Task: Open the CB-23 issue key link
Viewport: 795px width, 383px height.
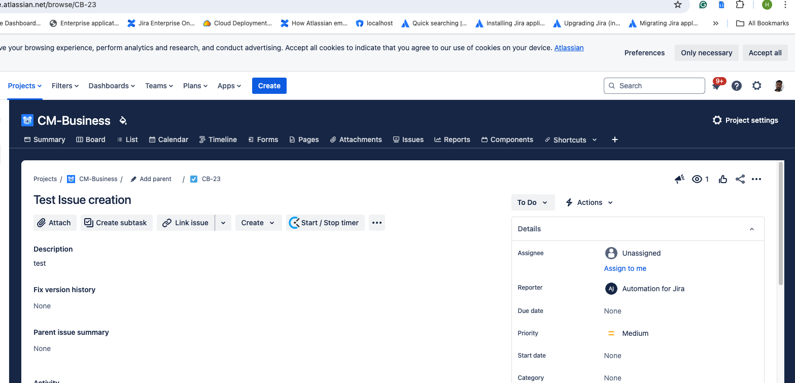Action: coord(211,179)
